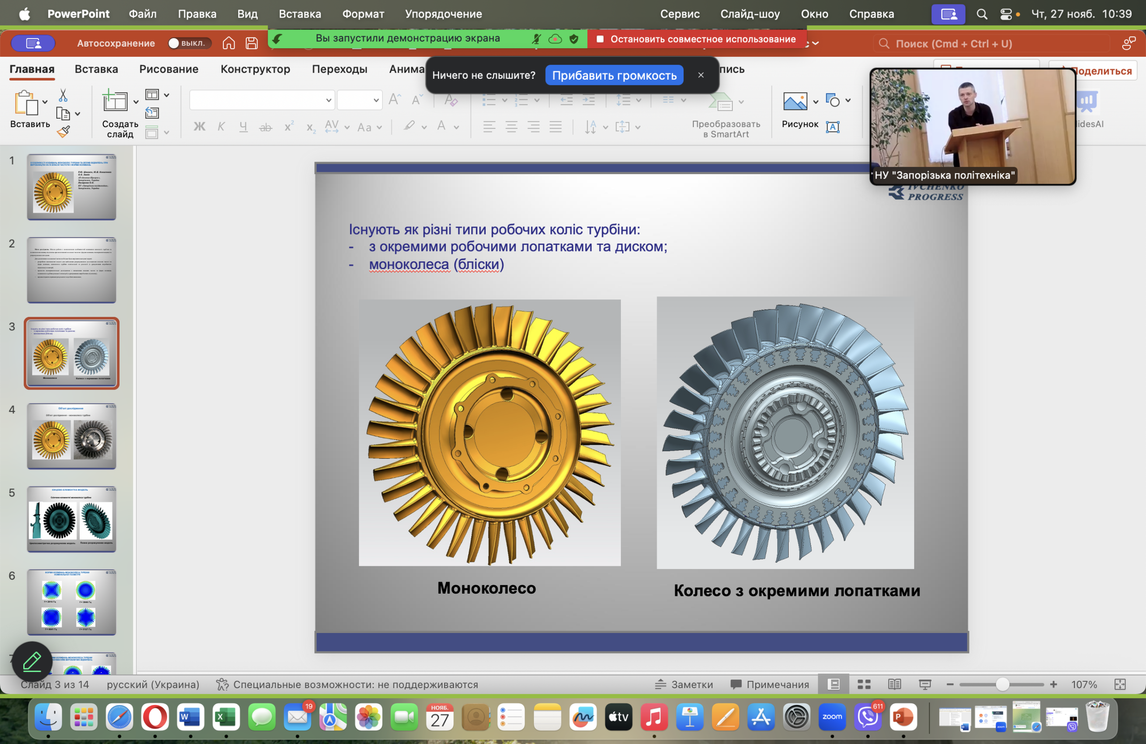
Task: Open the Home icon in title bar
Action: click(x=229, y=43)
